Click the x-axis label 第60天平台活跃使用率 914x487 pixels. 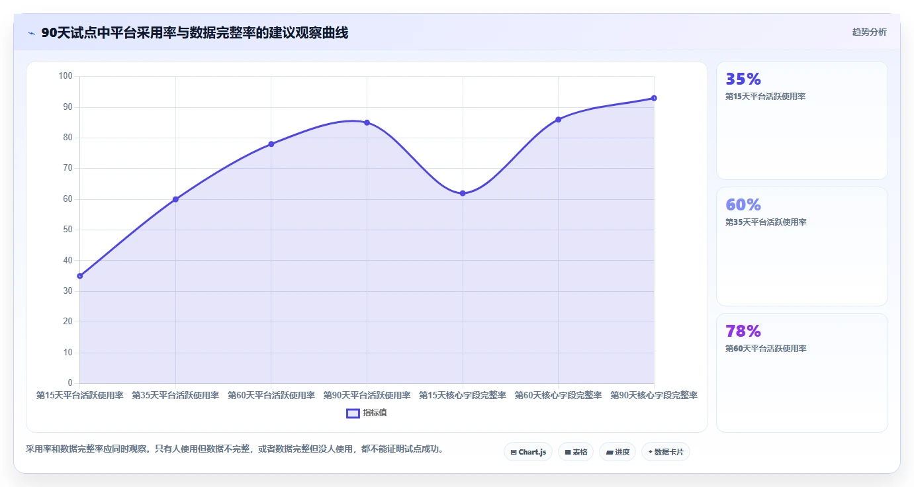(x=271, y=396)
